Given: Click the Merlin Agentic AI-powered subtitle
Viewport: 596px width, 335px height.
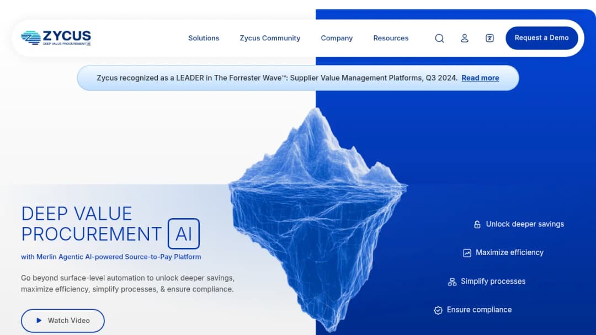Looking at the screenshot, I should coord(111,257).
